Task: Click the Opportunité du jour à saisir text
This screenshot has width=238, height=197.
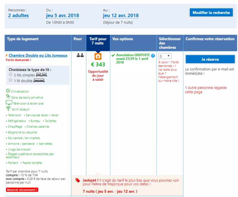Action: [x=98, y=75]
